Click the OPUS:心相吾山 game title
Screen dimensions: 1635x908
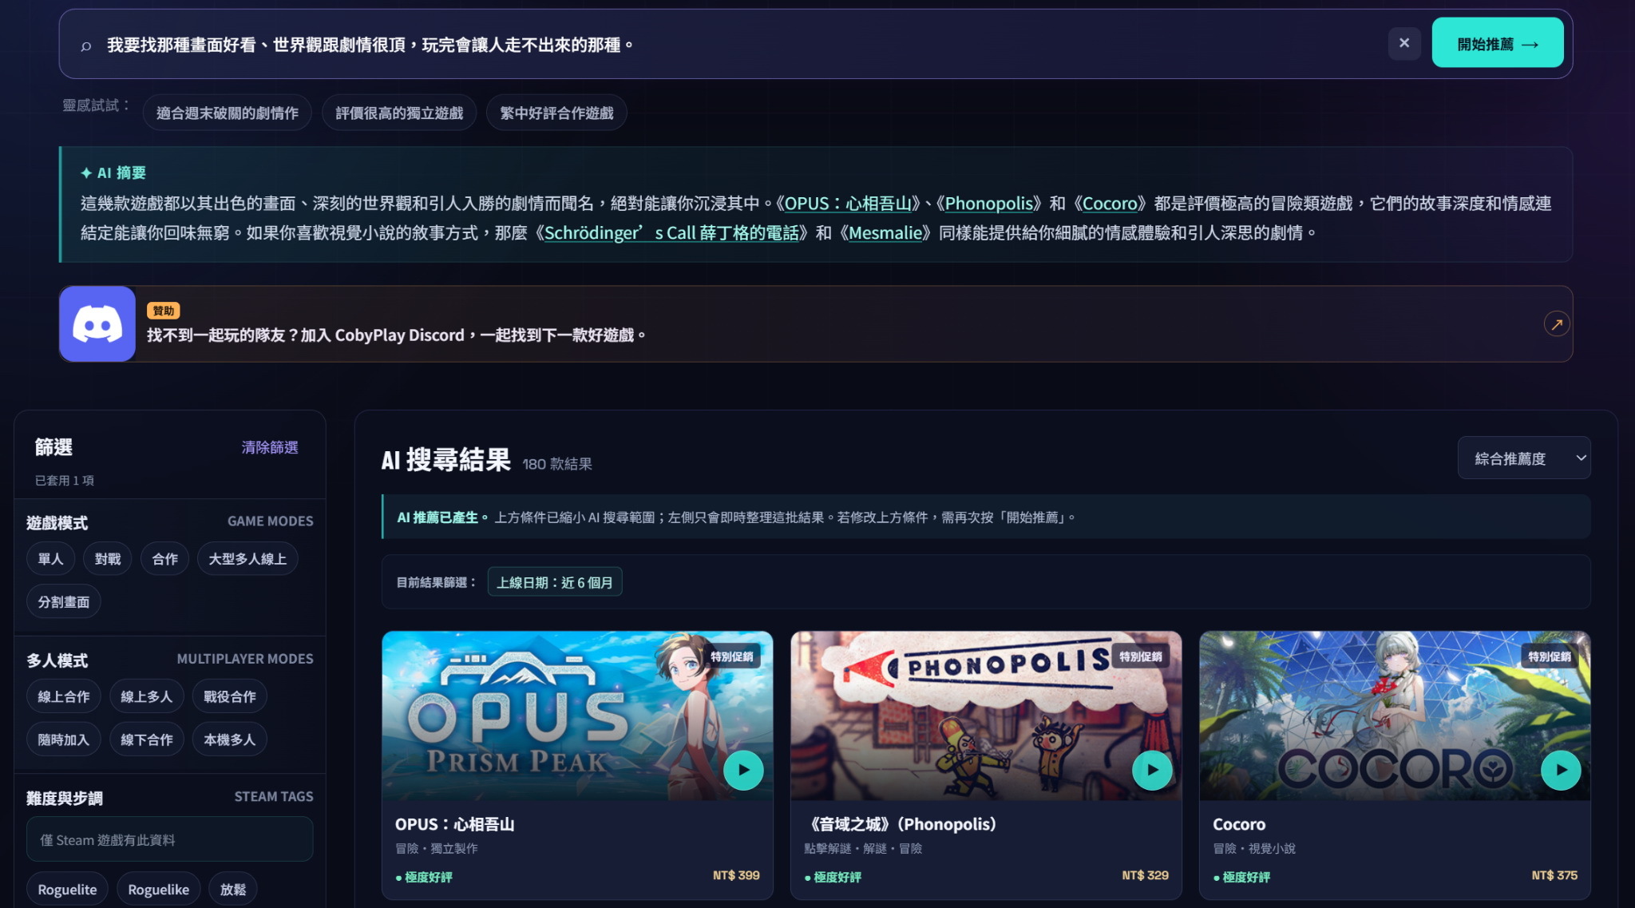[455, 824]
